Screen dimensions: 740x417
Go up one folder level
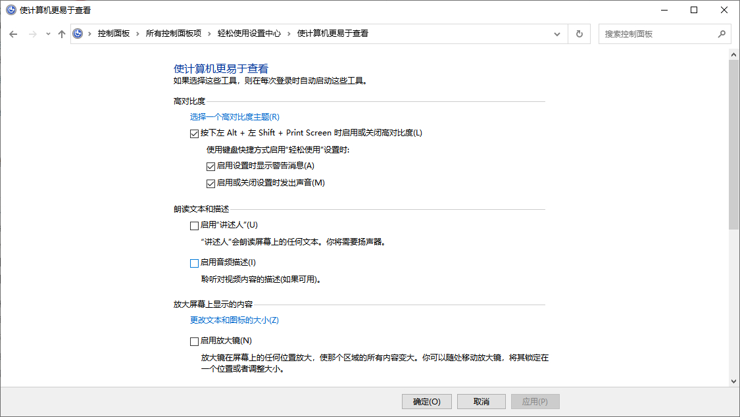(x=62, y=34)
